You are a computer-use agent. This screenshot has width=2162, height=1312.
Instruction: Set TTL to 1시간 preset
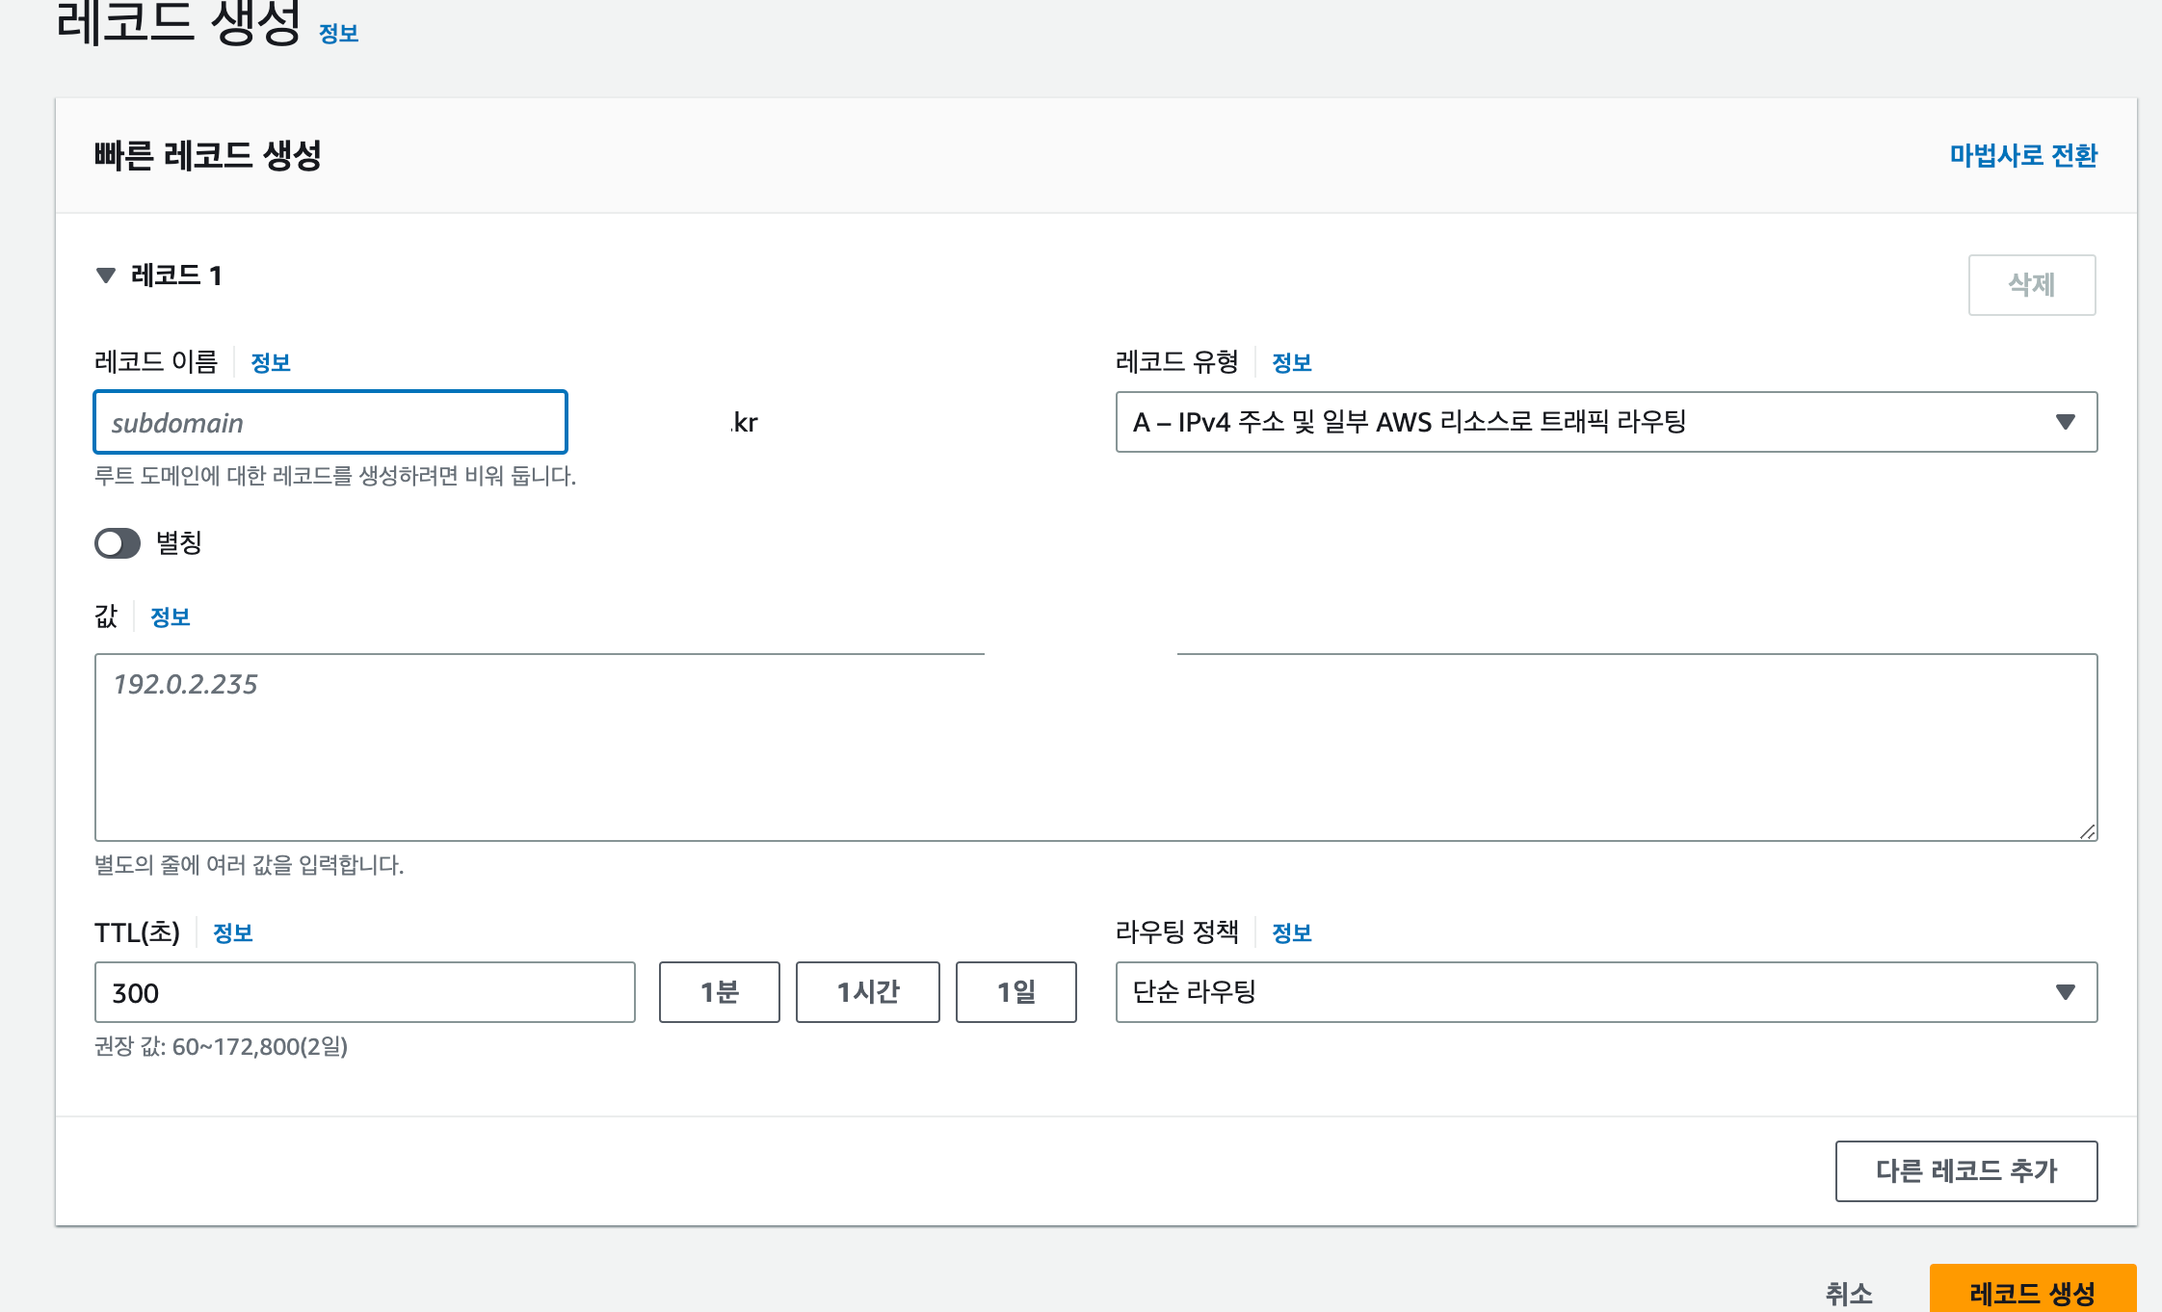pyautogui.click(x=867, y=992)
